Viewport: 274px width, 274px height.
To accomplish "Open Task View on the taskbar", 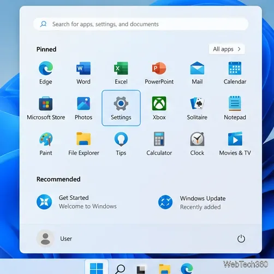I will click(x=141, y=270).
